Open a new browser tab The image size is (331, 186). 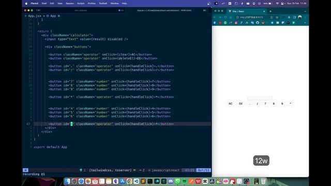point(270,11)
